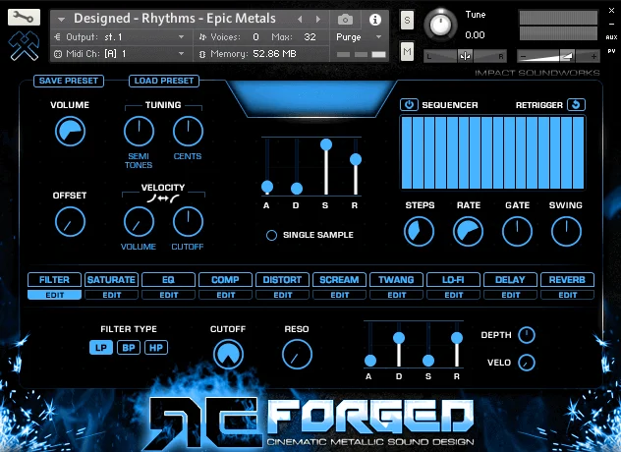Toggle the PV button
Image resolution: width=621 pixels, height=452 pixels.
(611, 51)
